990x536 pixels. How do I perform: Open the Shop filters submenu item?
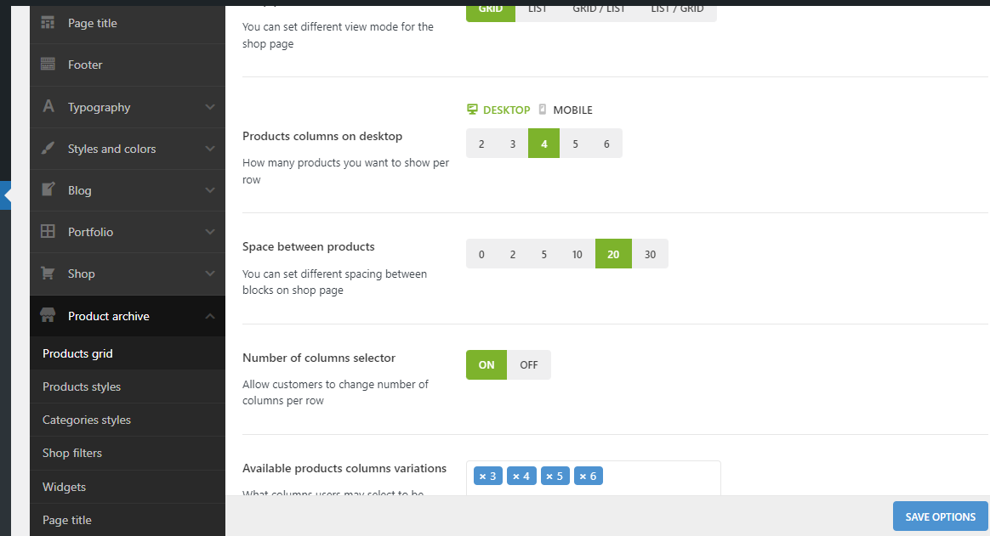72,453
